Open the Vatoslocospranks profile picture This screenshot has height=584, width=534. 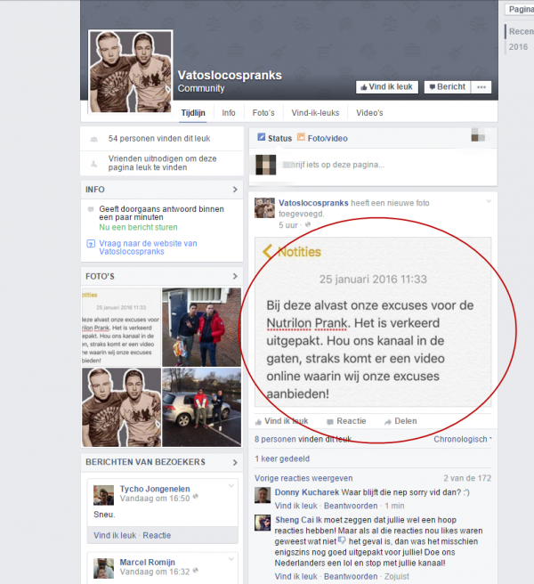click(130, 71)
